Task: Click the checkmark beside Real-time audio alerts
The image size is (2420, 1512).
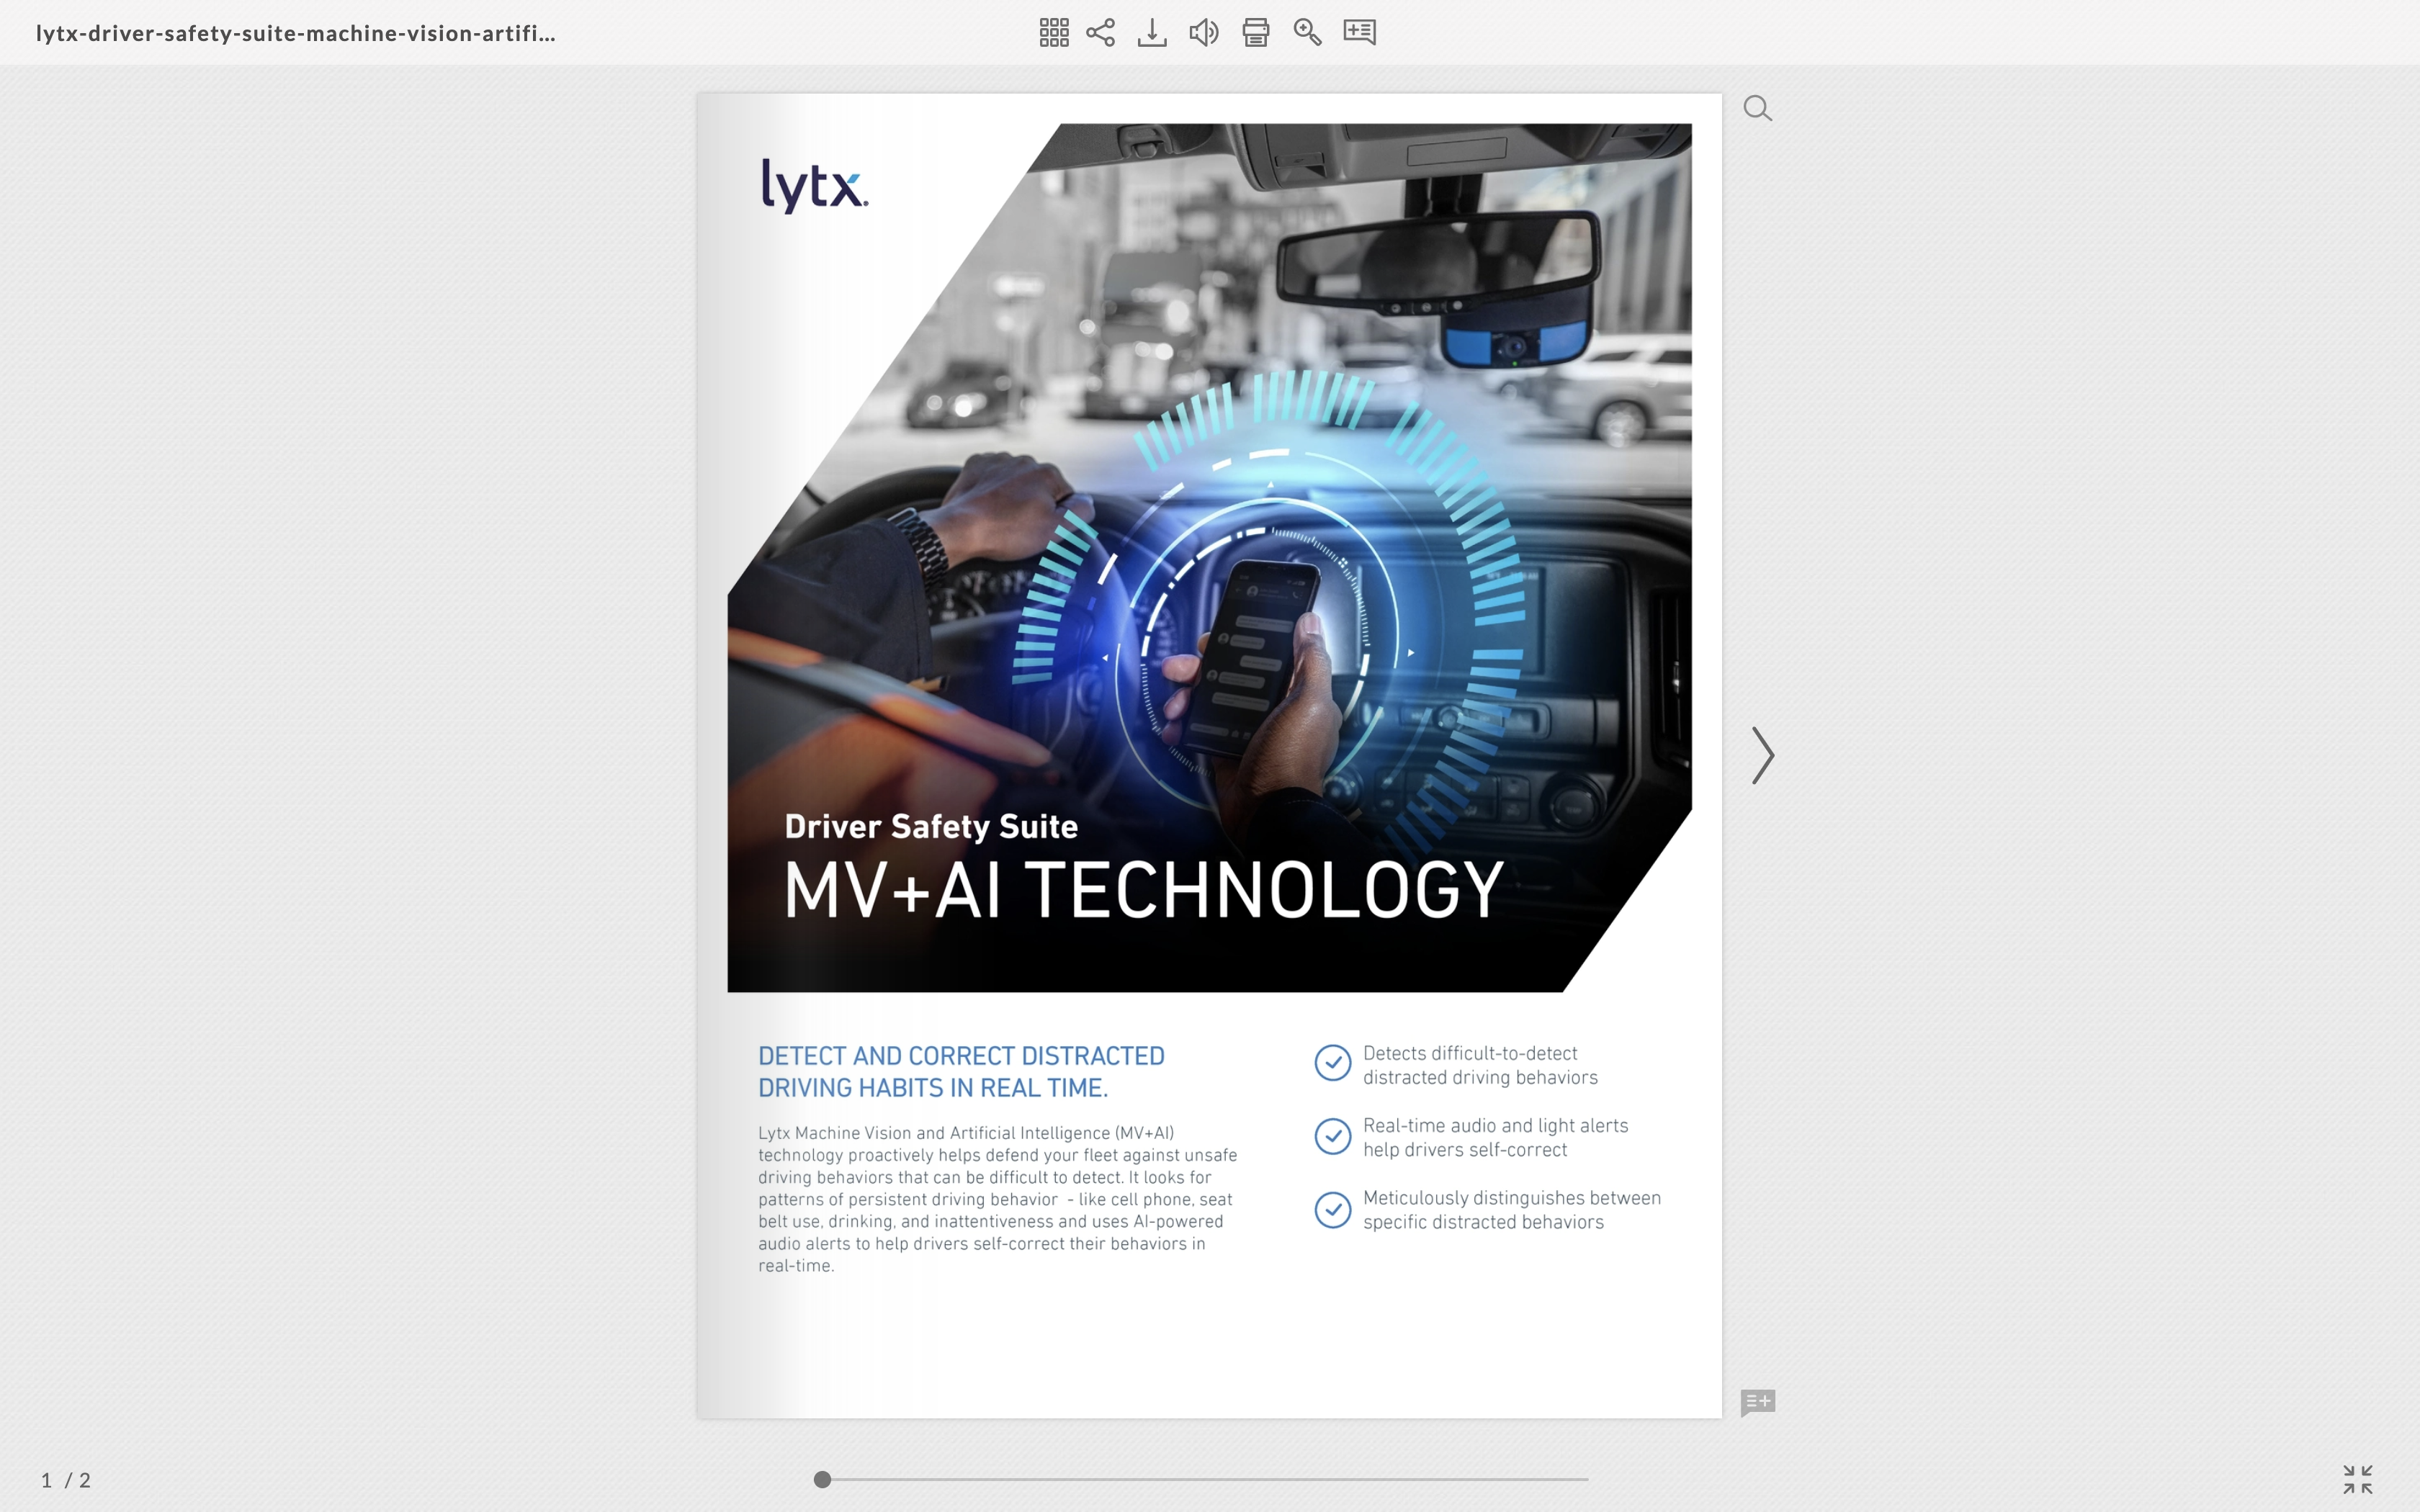Action: click(x=1332, y=1136)
